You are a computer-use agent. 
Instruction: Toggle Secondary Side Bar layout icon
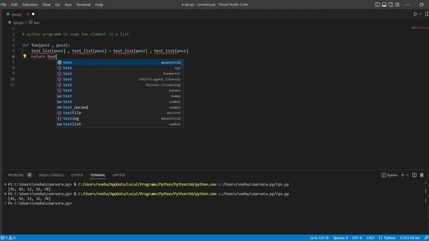pos(391,5)
